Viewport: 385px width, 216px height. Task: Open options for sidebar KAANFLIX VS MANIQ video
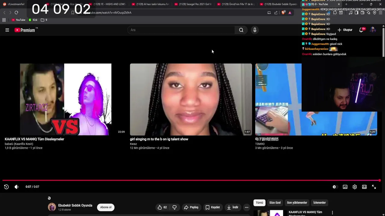tap(332, 213)
